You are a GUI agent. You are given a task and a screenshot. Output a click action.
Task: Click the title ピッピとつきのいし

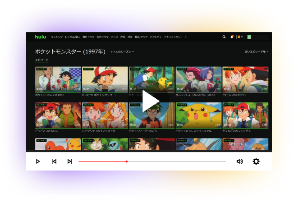[46, 131]
